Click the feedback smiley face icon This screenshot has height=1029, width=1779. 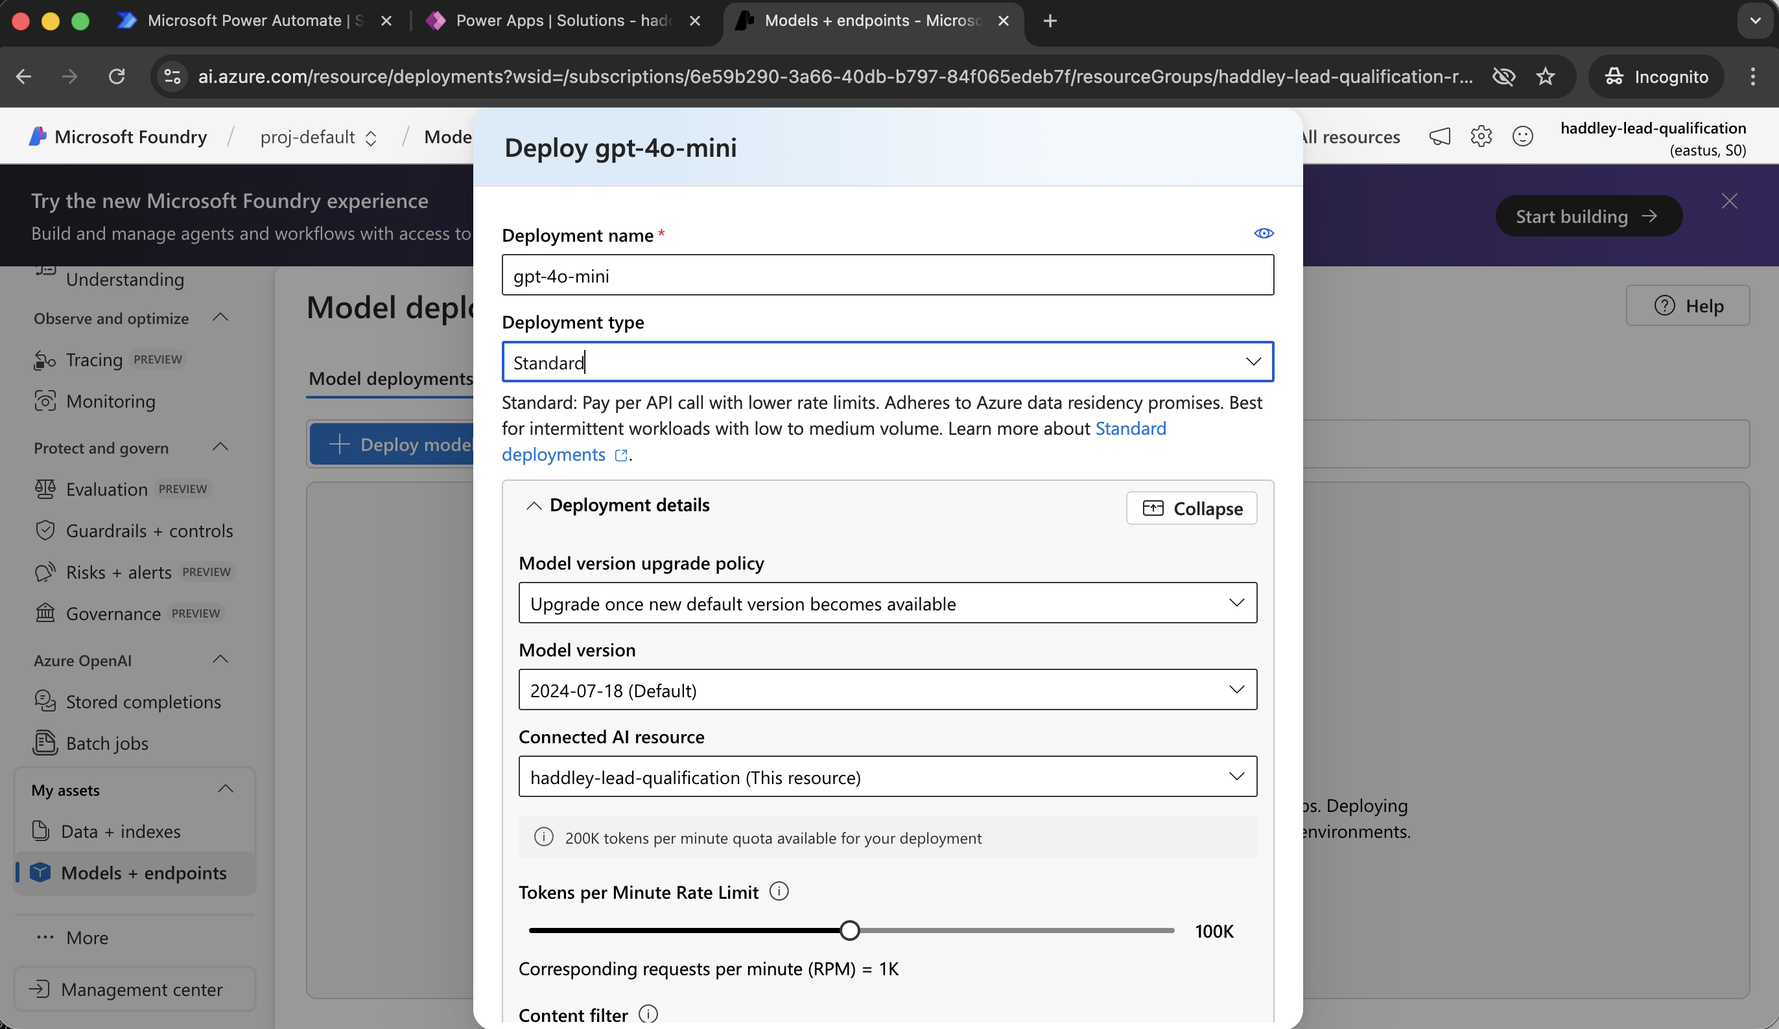click(x=1522, y=136)
